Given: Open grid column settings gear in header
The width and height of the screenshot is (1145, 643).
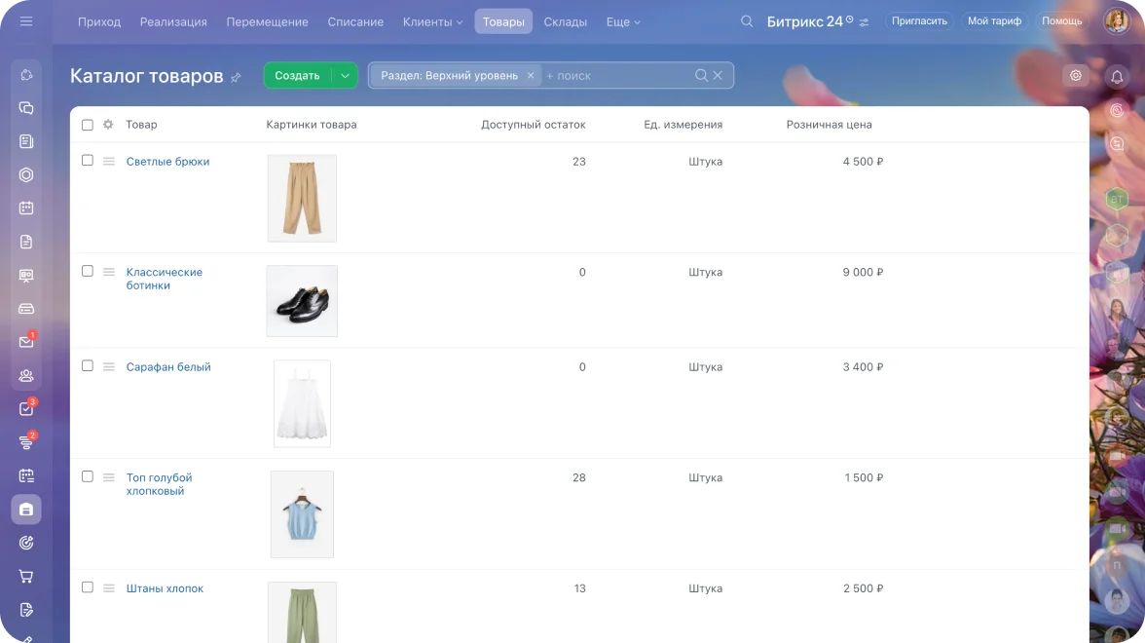Looking at the screenshot, I should [108, 125].
